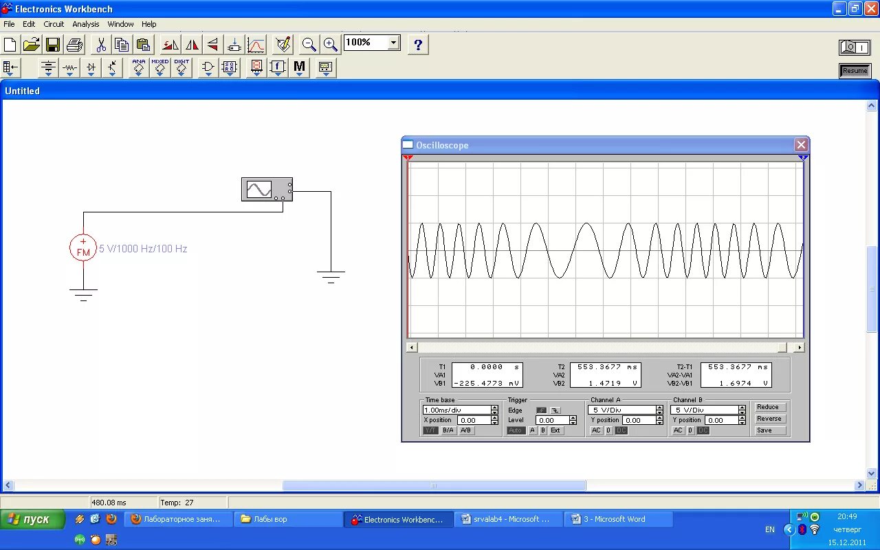880x550 pixels.
Task: Increase time base value
Action: [x=494, y=408]
